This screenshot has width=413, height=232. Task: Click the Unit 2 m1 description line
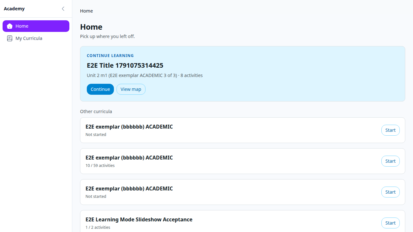pyautogui.click(x=145, y=75)
